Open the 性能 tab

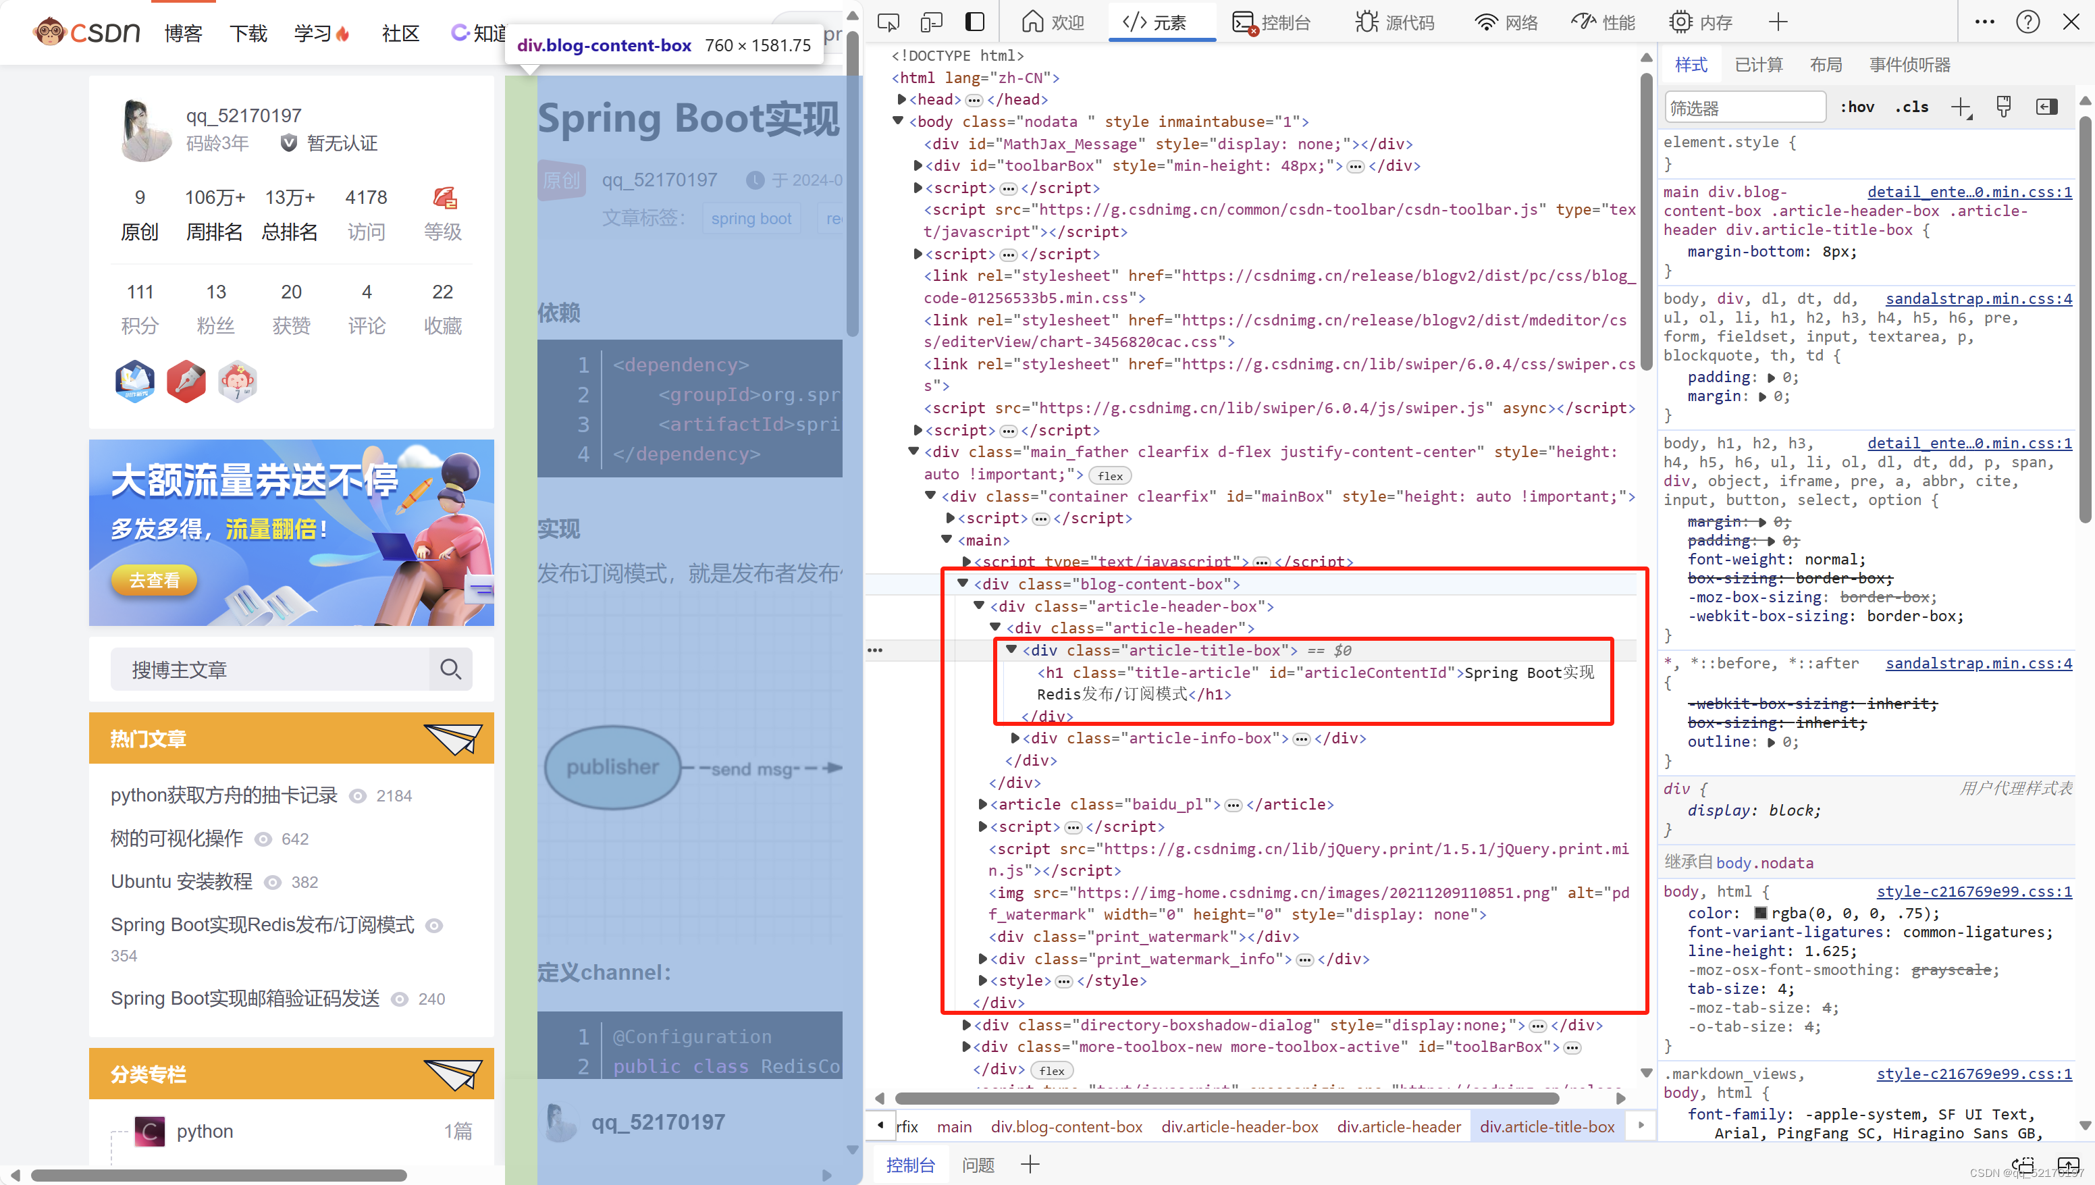tap(1603, 22)
